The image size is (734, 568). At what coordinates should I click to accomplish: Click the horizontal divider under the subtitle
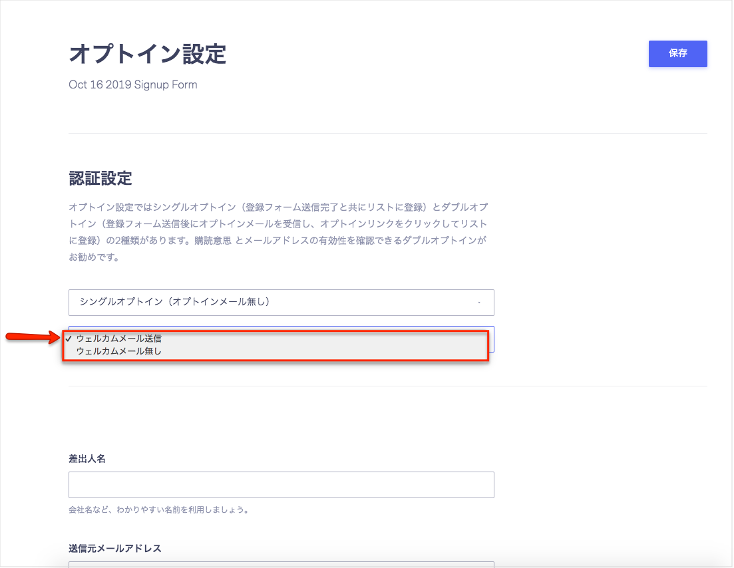click(x=387, y=134)
